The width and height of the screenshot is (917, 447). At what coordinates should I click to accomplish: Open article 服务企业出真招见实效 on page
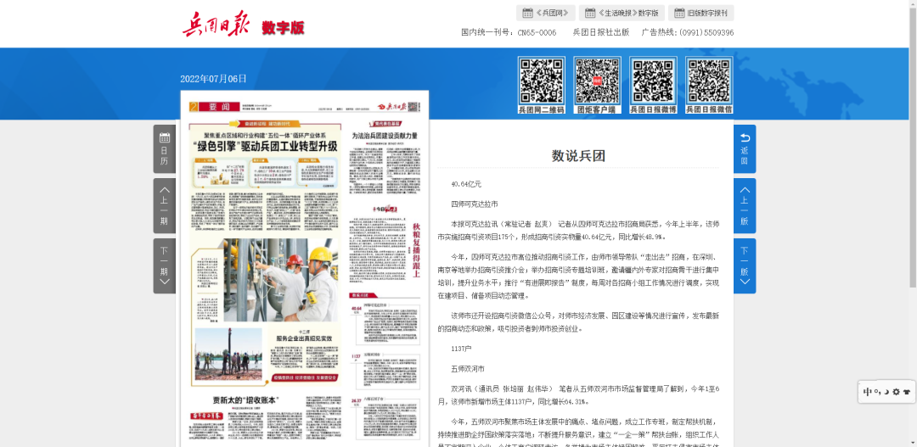pyautogui.click(x=304, y=338)
